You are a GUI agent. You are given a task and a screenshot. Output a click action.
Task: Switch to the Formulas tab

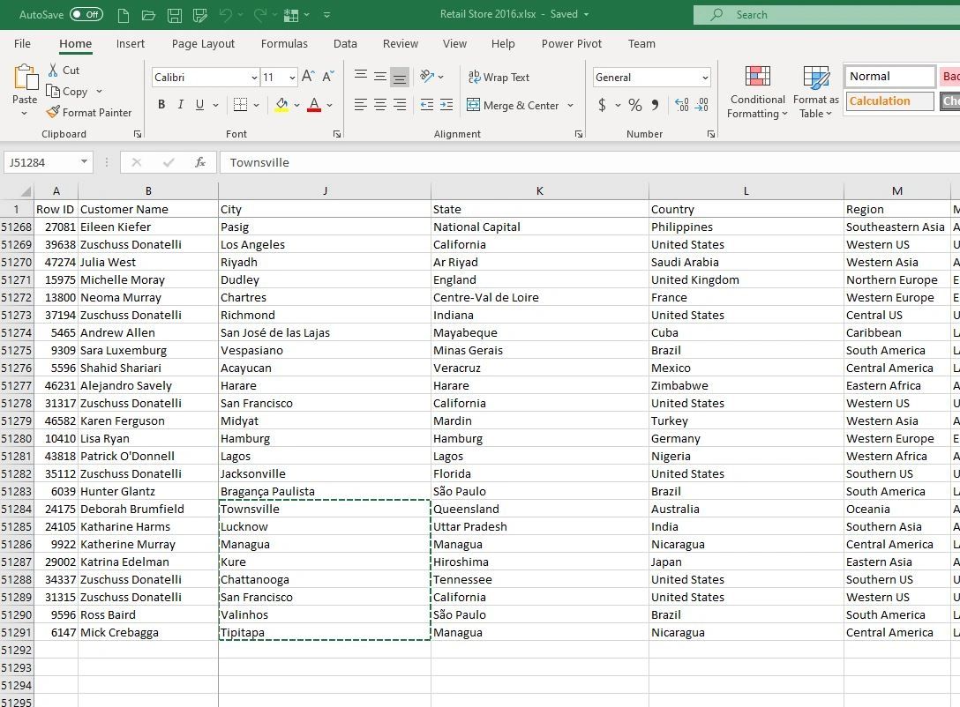[284, 44]
